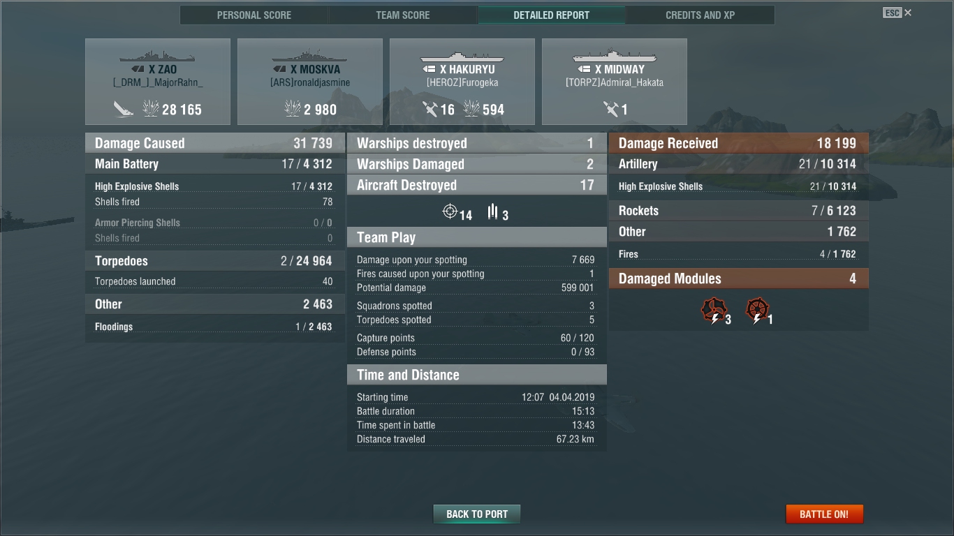Select the X Moskva ship card
954x536 pixels.
point(310,82)
